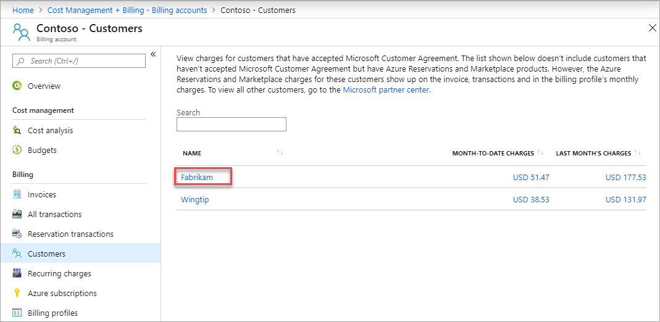Click the Recurring charges icon
660x322 pixels.
17,274
